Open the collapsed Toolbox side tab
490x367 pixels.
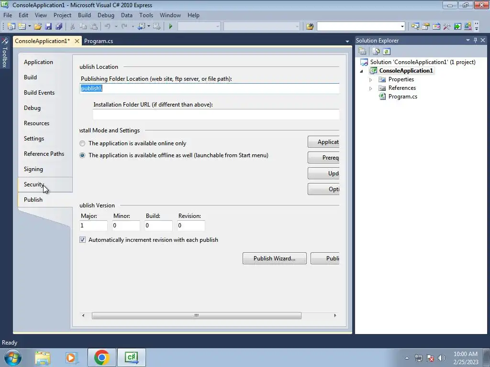(x=5, y=53)
